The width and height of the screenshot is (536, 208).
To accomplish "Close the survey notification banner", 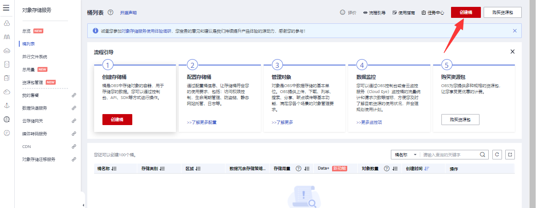I will pyautogui.click(x=515, y=31).
